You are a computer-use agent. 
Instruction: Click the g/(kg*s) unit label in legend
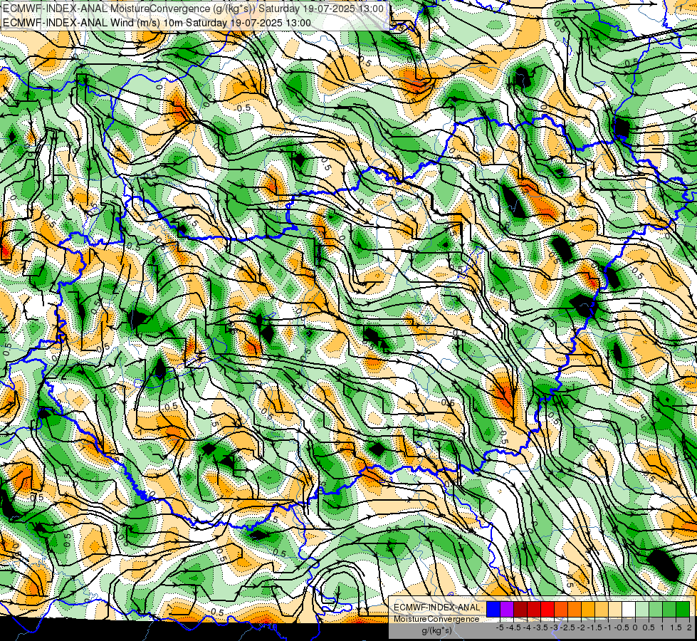point(436,631)
